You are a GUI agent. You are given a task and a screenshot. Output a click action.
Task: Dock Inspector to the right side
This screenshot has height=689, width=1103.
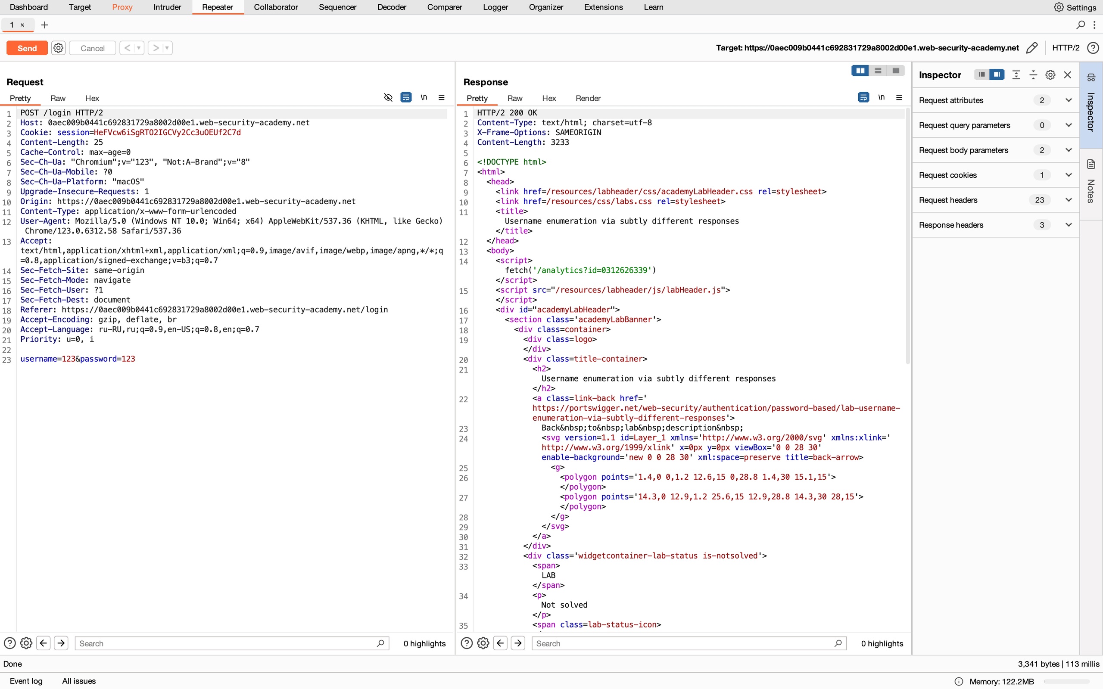tap(997, 74)
